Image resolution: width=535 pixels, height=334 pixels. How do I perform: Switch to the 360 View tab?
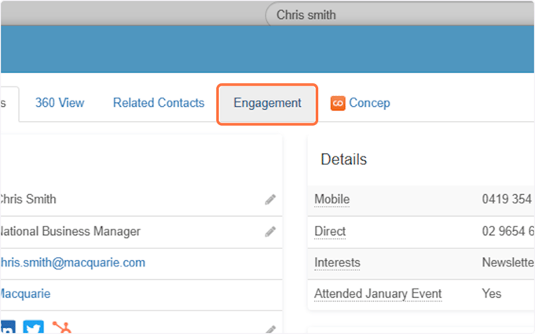pyautogui.click(x=60, y=103)
